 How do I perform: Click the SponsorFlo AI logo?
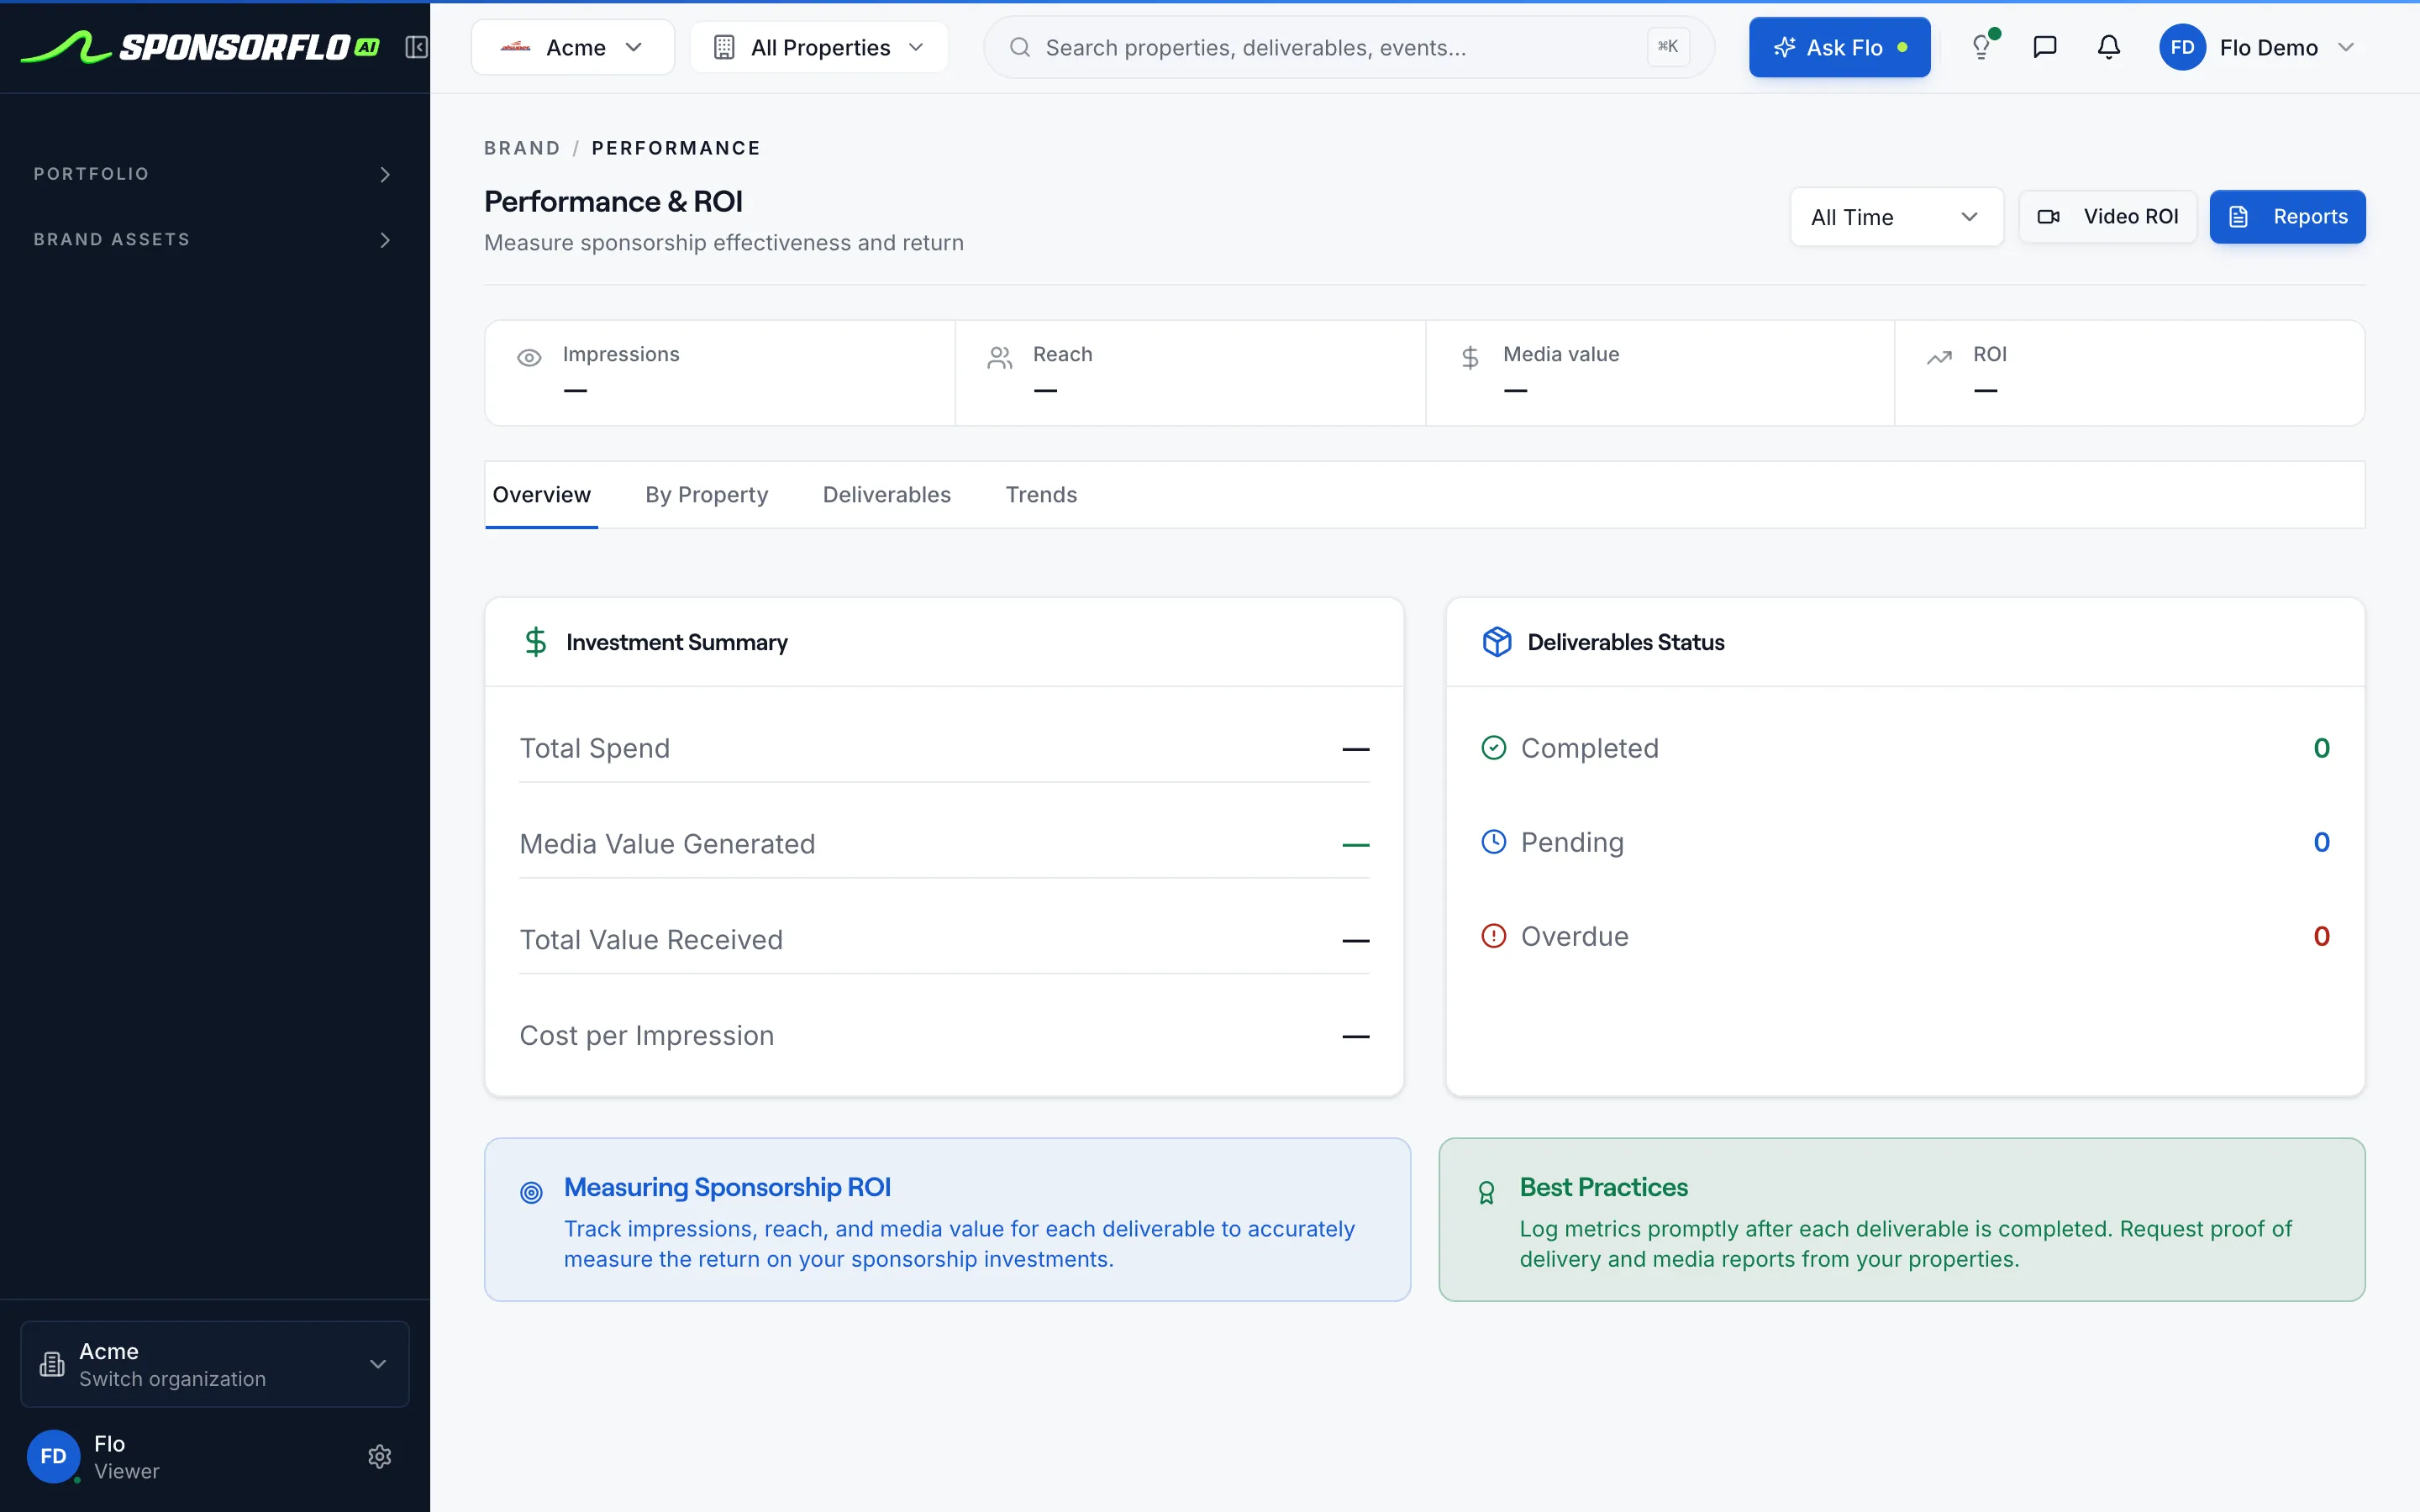point(200,47)
